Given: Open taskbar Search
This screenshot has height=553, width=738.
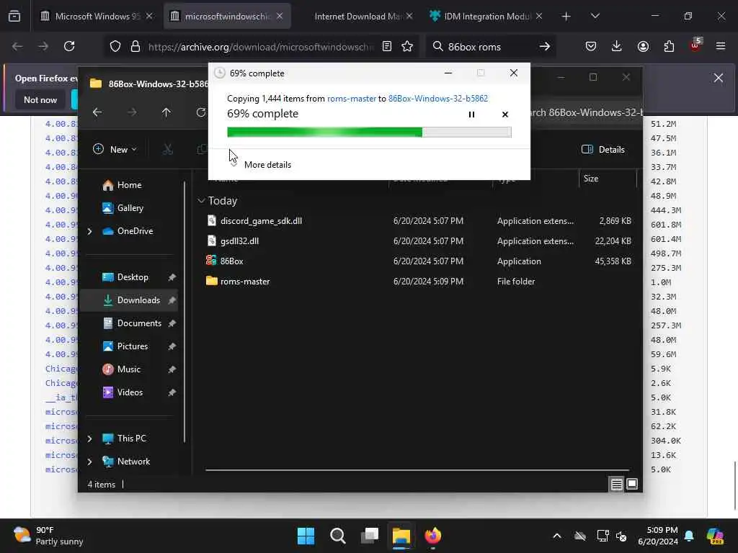Looking at the screenshot, I should [338, 536].
